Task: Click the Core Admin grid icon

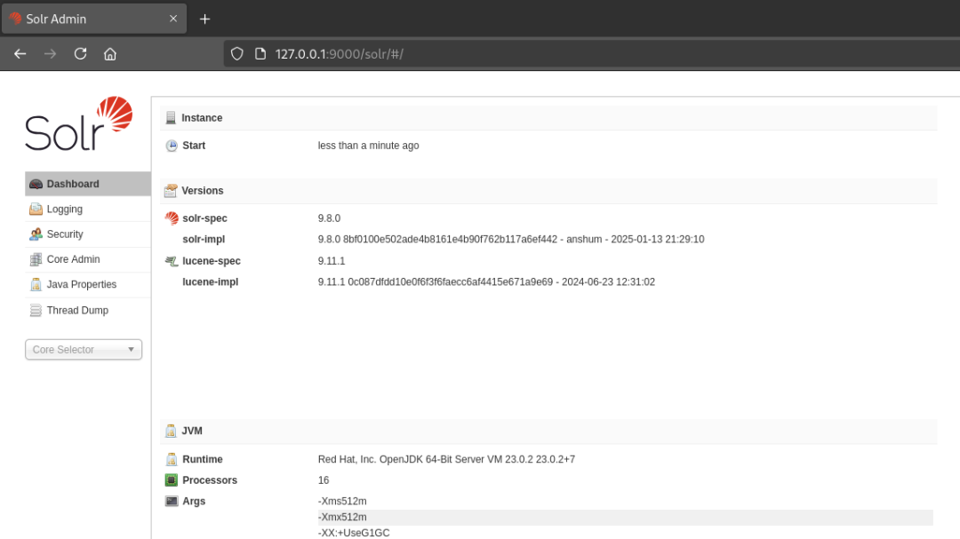Action: coord(36,259)
